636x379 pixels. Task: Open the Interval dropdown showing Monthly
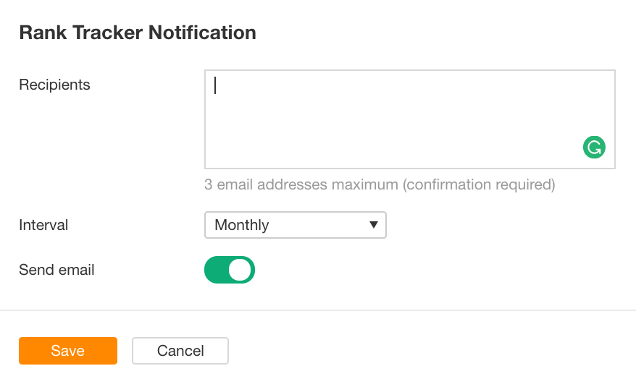coord(295,225)
